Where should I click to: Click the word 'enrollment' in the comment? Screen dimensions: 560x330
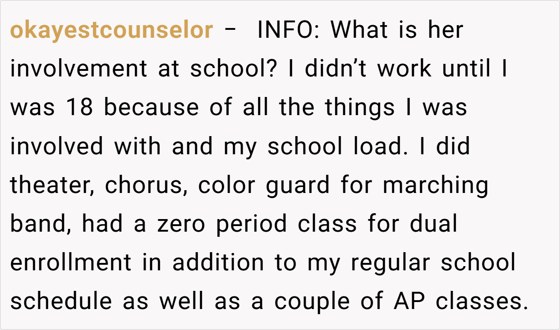point(71,263)
